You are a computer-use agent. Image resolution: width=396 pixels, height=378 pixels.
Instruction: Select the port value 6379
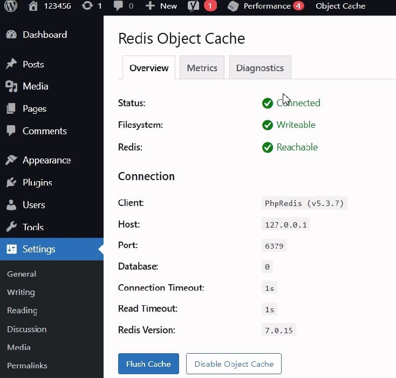[x=274, y=246]
